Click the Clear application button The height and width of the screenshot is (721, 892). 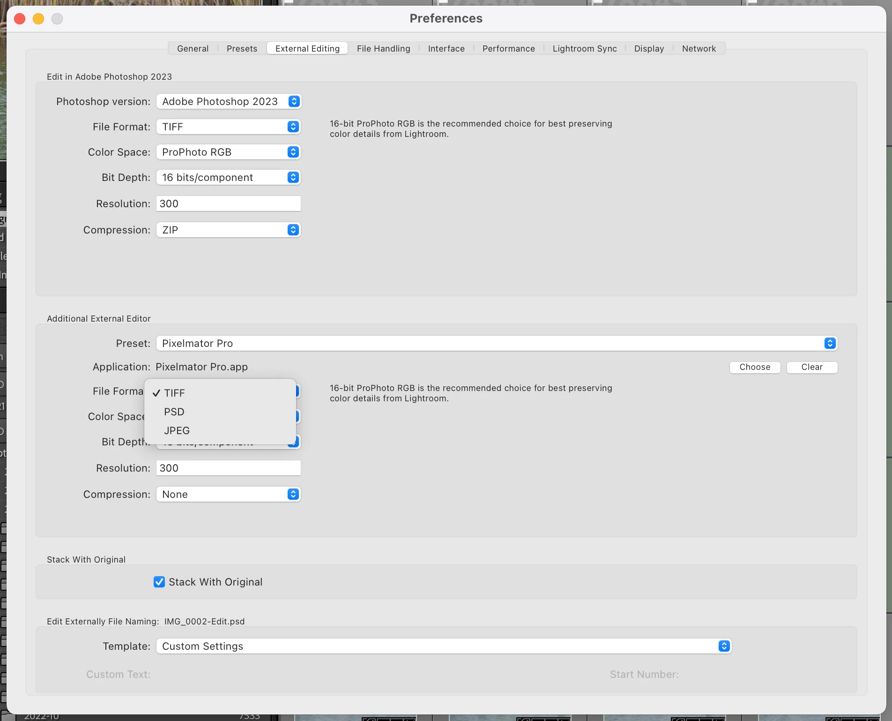tap(812, 367)
